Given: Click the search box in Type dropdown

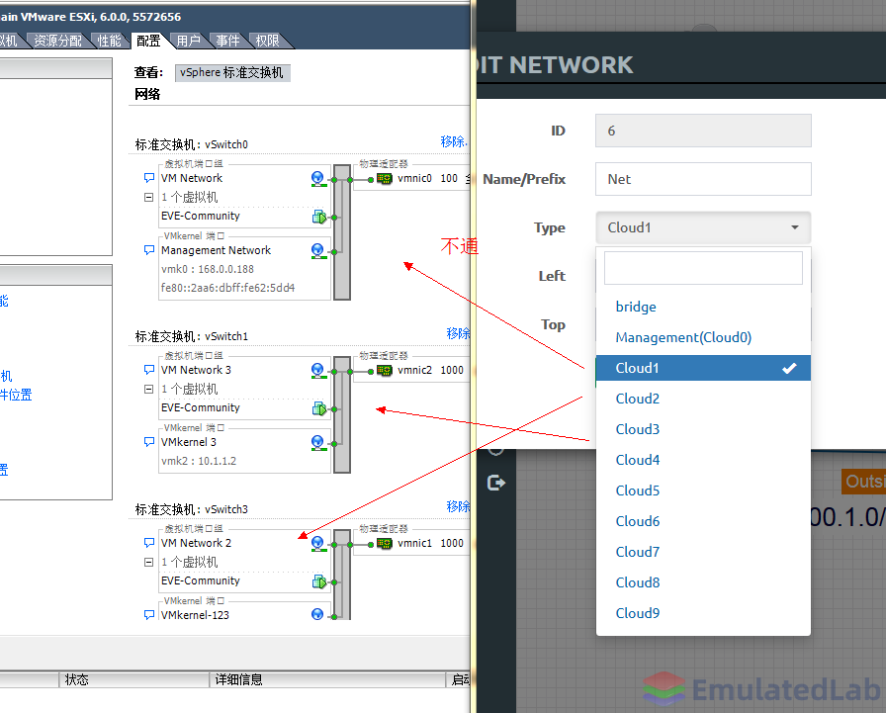Looking at the screenshot, I should [703, 268].
